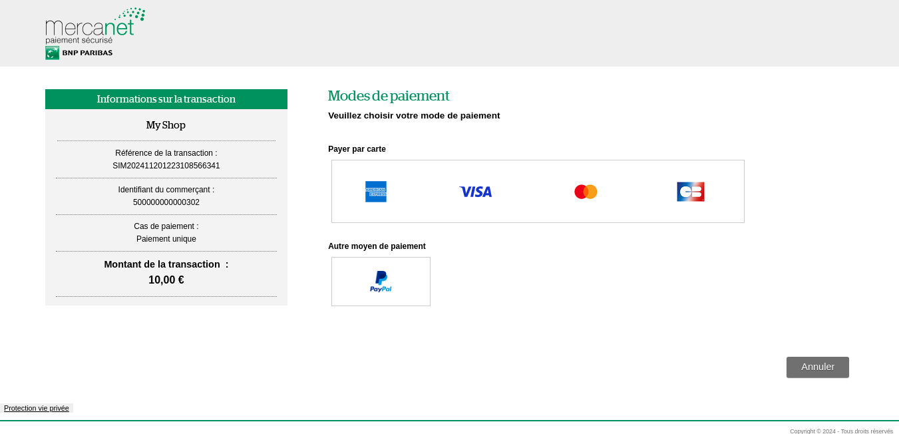This screenshot has height=434, width=899.
Task: Click the Paiement unique text
Action: coord(166,239)
